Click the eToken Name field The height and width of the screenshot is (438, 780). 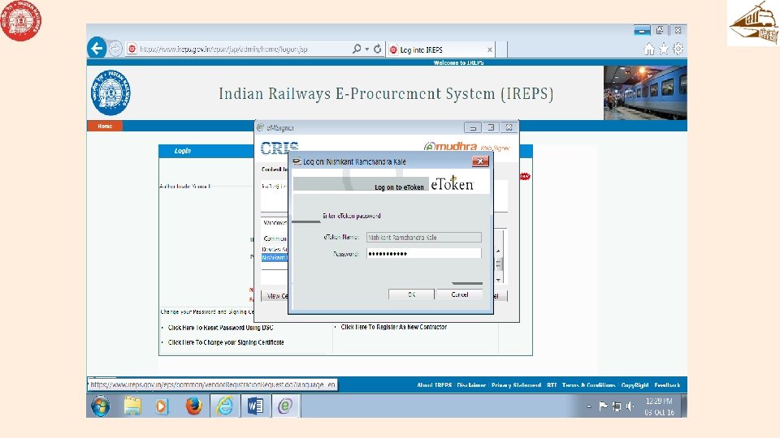pos(424,238)
